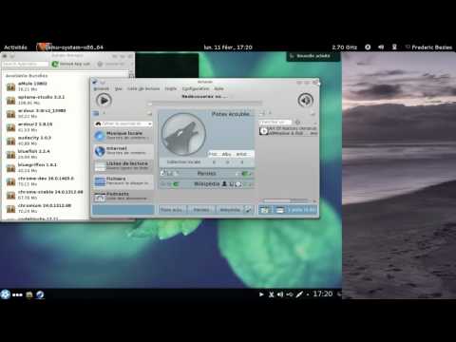Image resolution: width=456 pixels, height=342 pixels.
Task: Expand the collection filter dropdown arrow
Action: click(149, 123)
